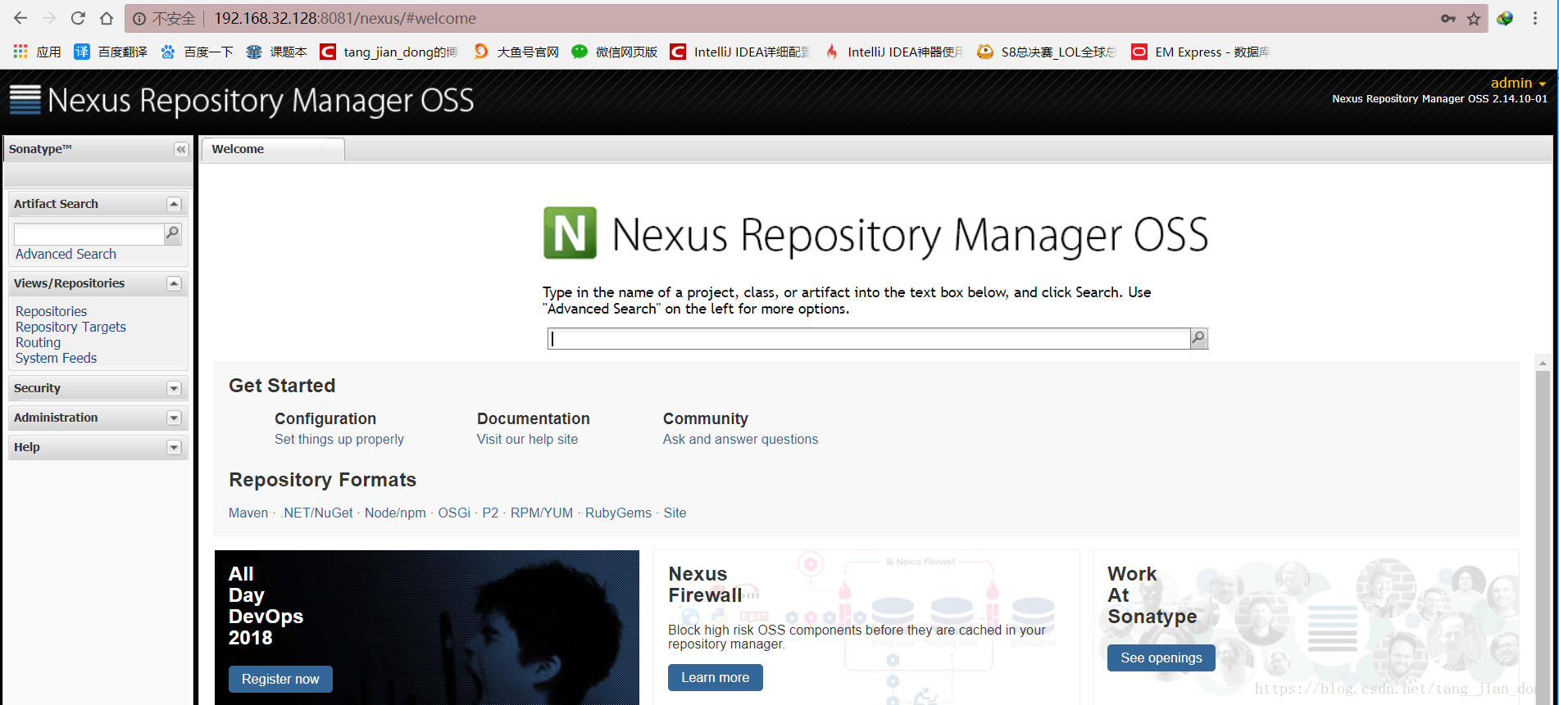This screenshot has width=1559, height=705.
Task: Click Set things up properly link
Action: tap(339, 439)
